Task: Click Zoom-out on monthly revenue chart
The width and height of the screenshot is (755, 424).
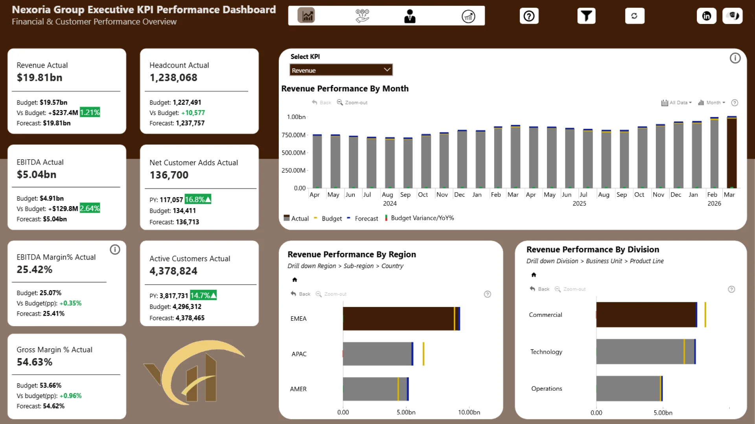Action: point(352,103)
